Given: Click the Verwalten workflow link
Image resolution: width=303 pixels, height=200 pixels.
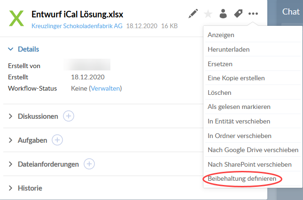Looking at the screenshot, I should [105, 88].
